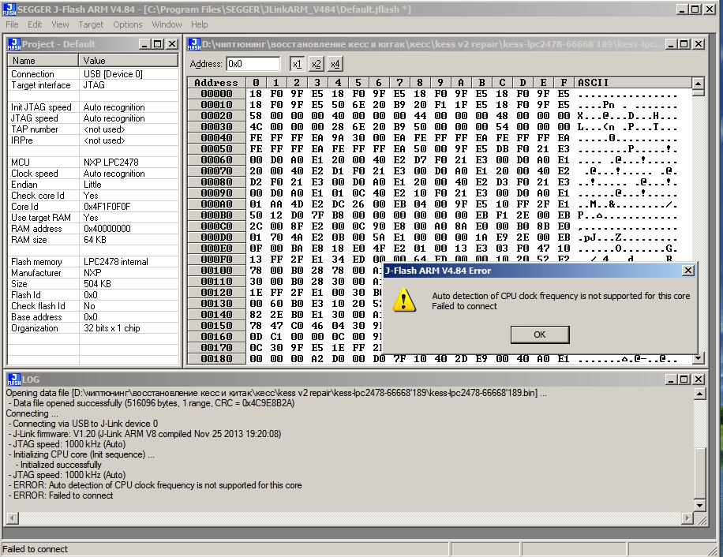Viewport: 723px width, 557px height.
Task: Toggle x2 halfword display width
Action: tap(316, 64)
